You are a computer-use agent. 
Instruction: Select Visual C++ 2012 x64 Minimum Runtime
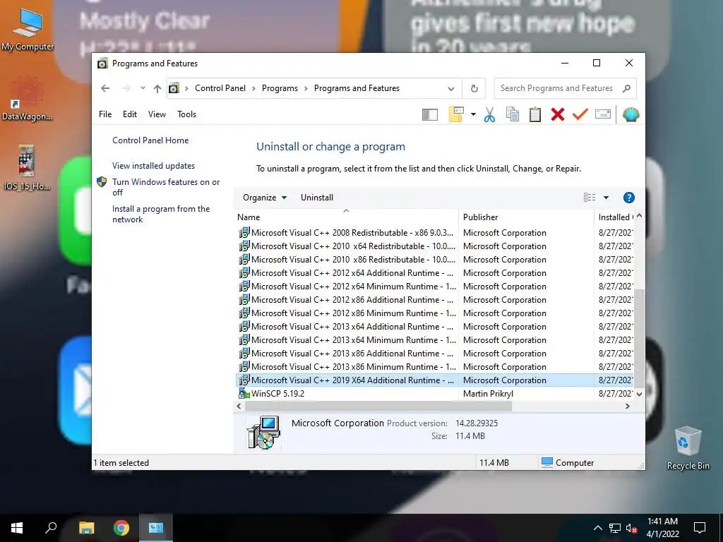pos(434,287)
